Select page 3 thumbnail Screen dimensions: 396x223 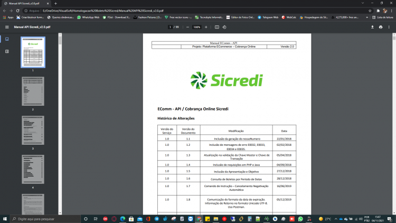point(33,130)
